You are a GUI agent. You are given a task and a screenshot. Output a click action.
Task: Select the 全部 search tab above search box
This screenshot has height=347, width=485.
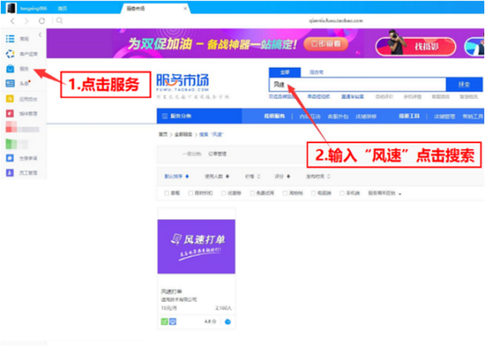coord(282,71)
